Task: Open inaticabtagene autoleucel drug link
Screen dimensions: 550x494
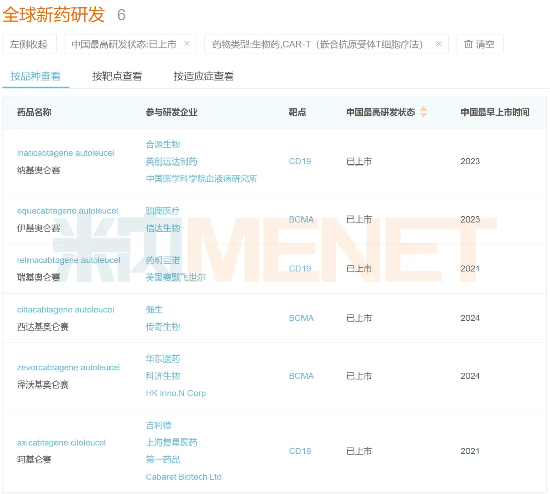Action: pyautogui.click(x=66, y=153)
